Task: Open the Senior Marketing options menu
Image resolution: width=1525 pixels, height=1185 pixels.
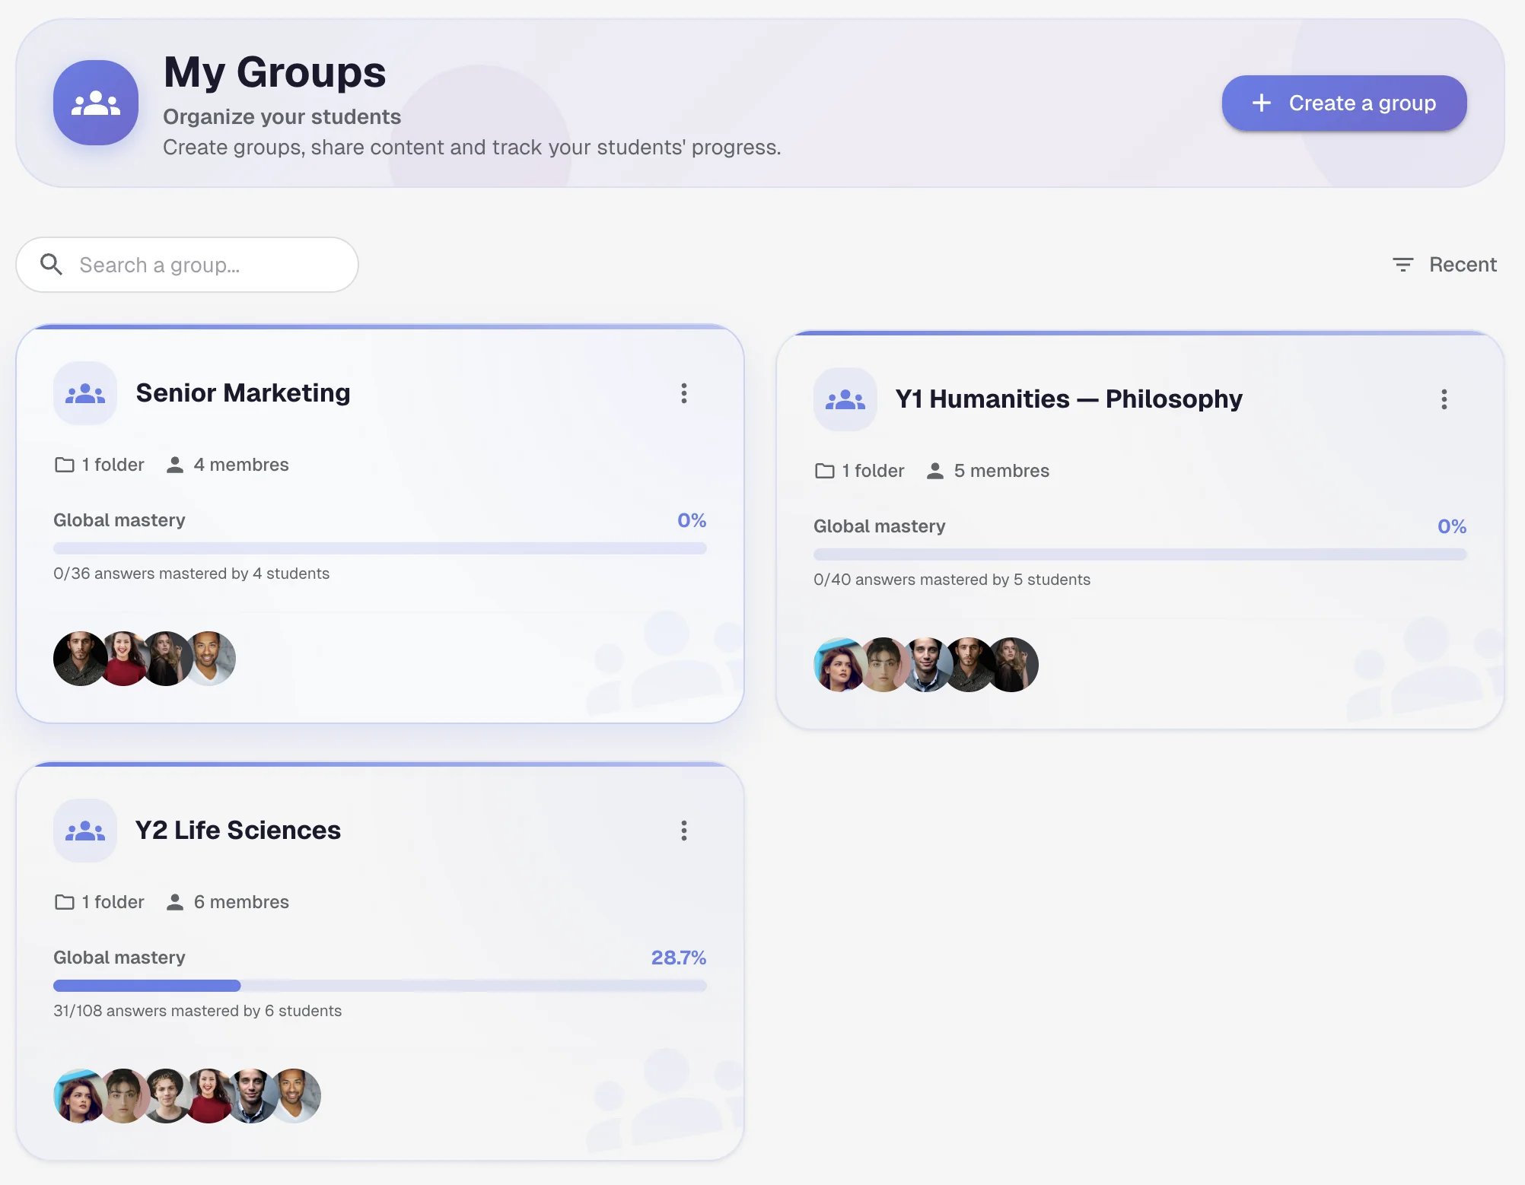Action: click(683, 393)
